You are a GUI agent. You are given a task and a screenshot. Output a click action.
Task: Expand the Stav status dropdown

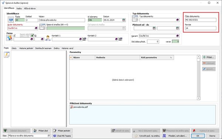(49, 136)
